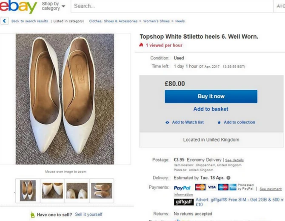Click the eBay logo
Screen dimensions: 285x221
coord(18,6)
